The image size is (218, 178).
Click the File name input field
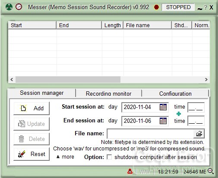coord(150,134)
